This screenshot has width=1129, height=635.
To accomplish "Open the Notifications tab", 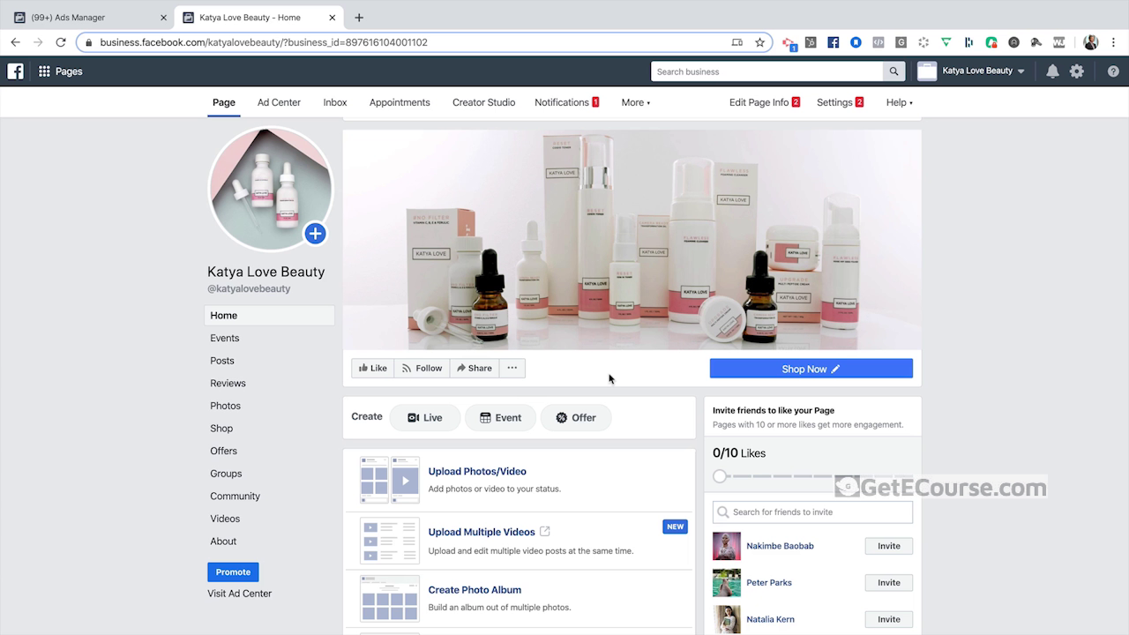I will coord(566,102).
